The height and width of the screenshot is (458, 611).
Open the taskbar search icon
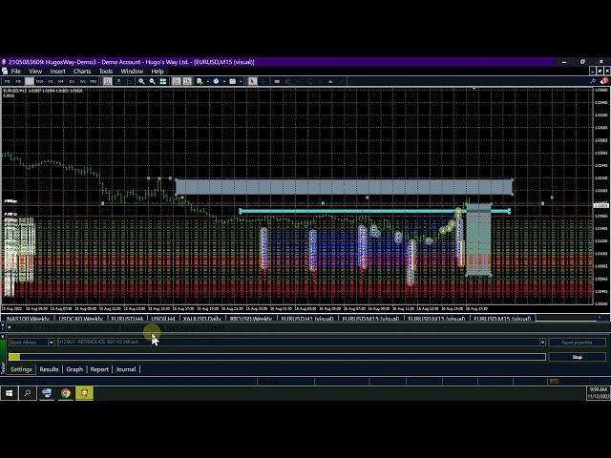tap(28, 392)
